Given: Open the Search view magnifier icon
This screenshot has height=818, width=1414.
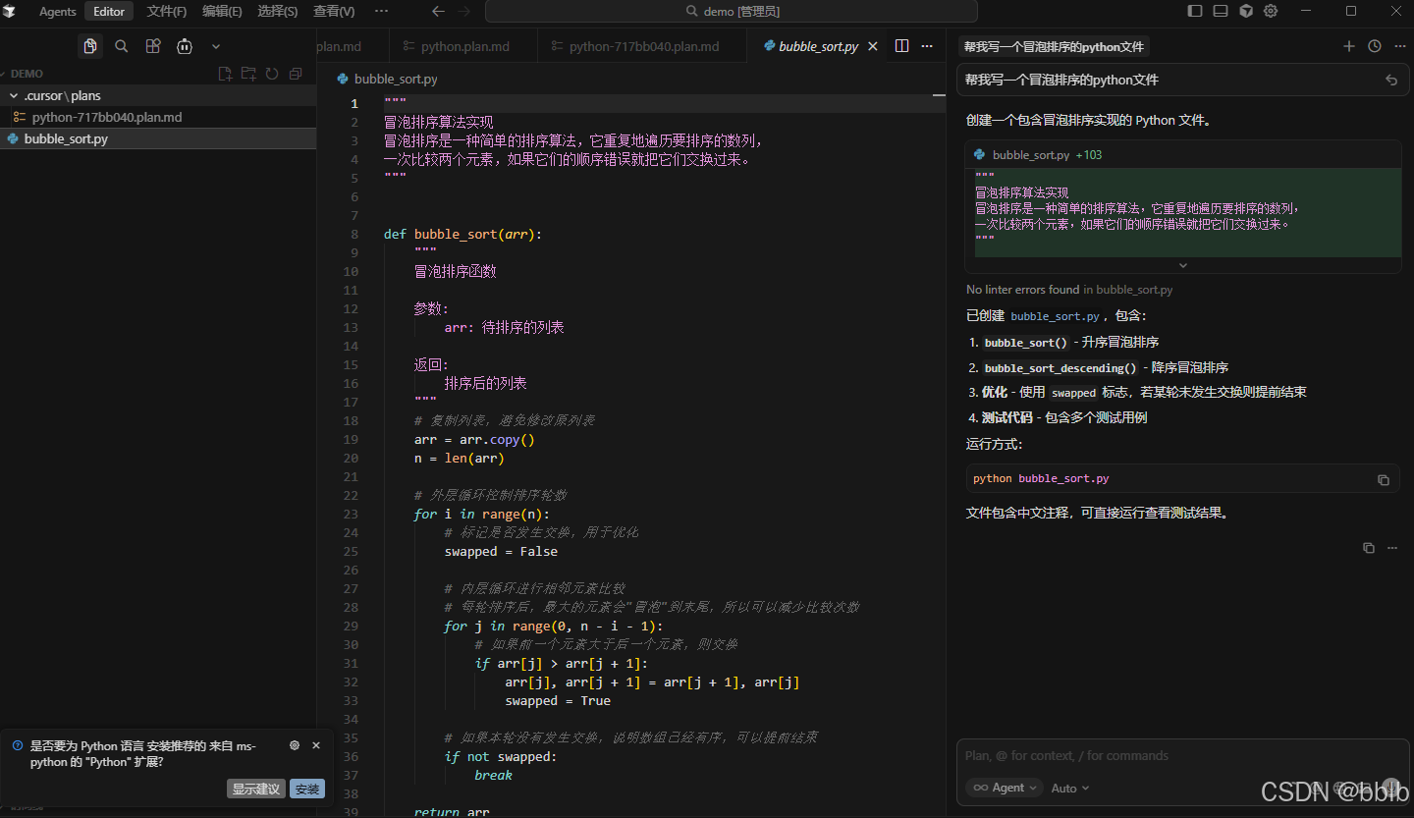Looking at the screenshot, I should pyautogui.click(x=122, y=46).
